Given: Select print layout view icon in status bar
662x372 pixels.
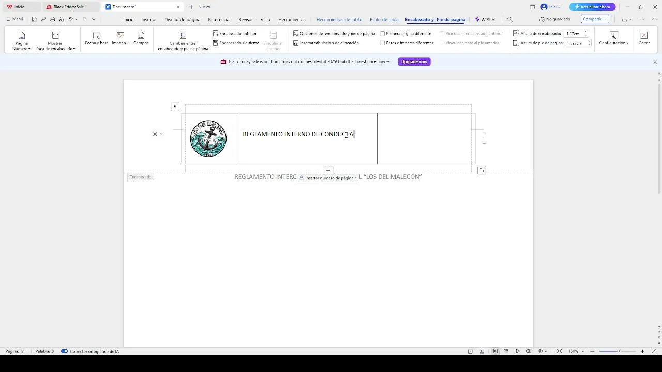Looking at the screenshot, I should (x=495, y=351).
